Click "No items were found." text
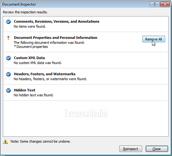The width and height of the screenshot is (172, 156). (30, 26)
